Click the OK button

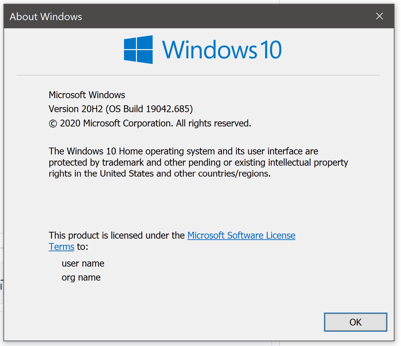(x=355, y=322)
